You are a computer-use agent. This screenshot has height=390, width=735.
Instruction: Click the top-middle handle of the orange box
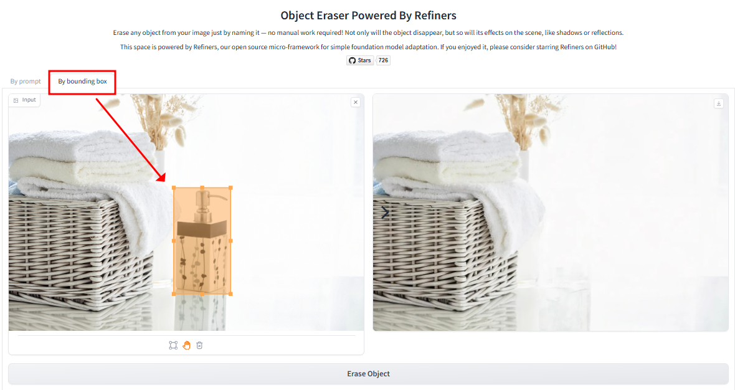pos(202,188)
